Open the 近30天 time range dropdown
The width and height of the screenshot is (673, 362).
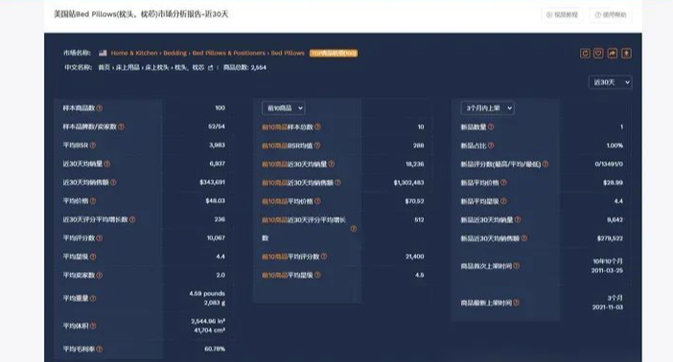click(611, 82)
